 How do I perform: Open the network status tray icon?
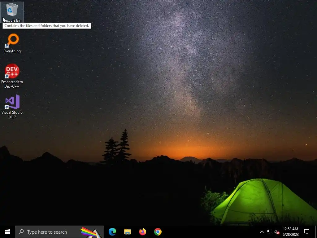point(270,232)
